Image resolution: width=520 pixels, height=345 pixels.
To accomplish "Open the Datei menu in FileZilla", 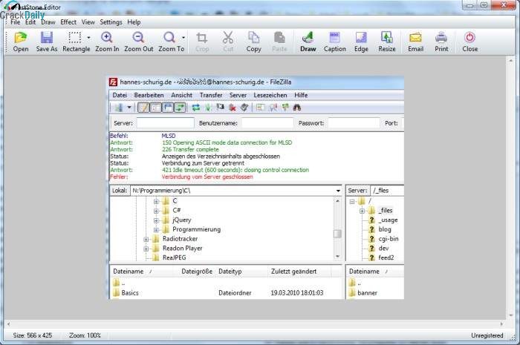I will pyautogui.click(x=120, y=95).
